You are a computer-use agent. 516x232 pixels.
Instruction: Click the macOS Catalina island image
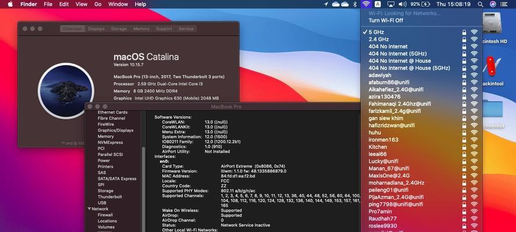point(66,91)
